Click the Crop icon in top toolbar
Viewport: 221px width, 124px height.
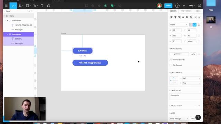tap(119, 6)
